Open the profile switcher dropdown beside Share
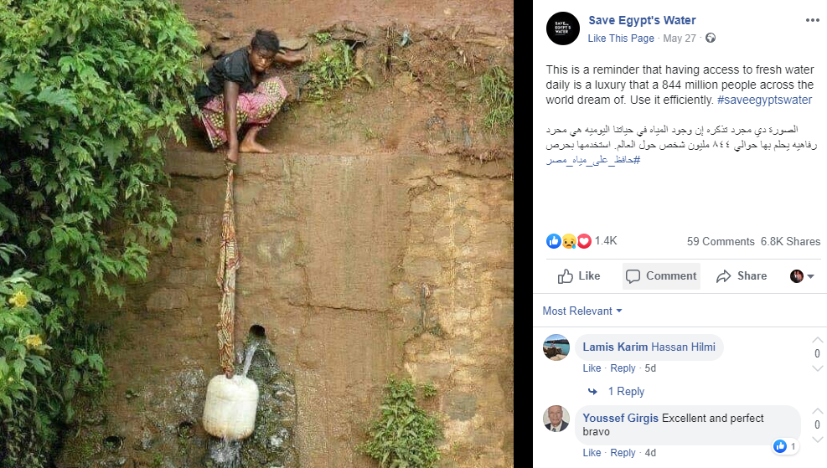This screenshot has height=468, width=827. 802,276
